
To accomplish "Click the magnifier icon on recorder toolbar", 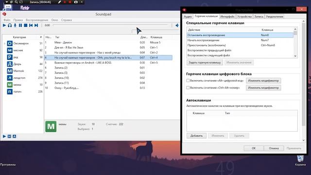I will (16, 2).
